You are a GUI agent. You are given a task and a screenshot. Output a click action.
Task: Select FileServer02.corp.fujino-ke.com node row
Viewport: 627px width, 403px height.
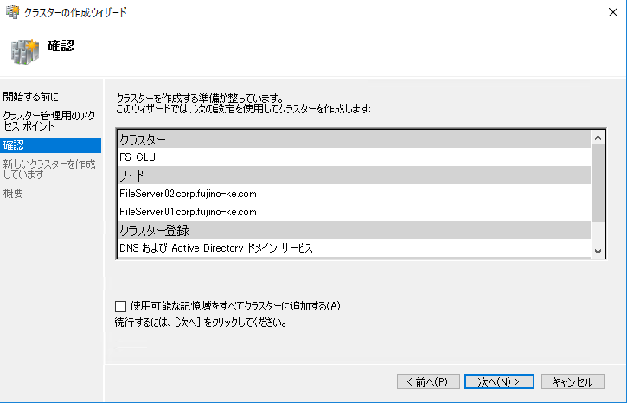pyautogui.click(x=355, y=194)
